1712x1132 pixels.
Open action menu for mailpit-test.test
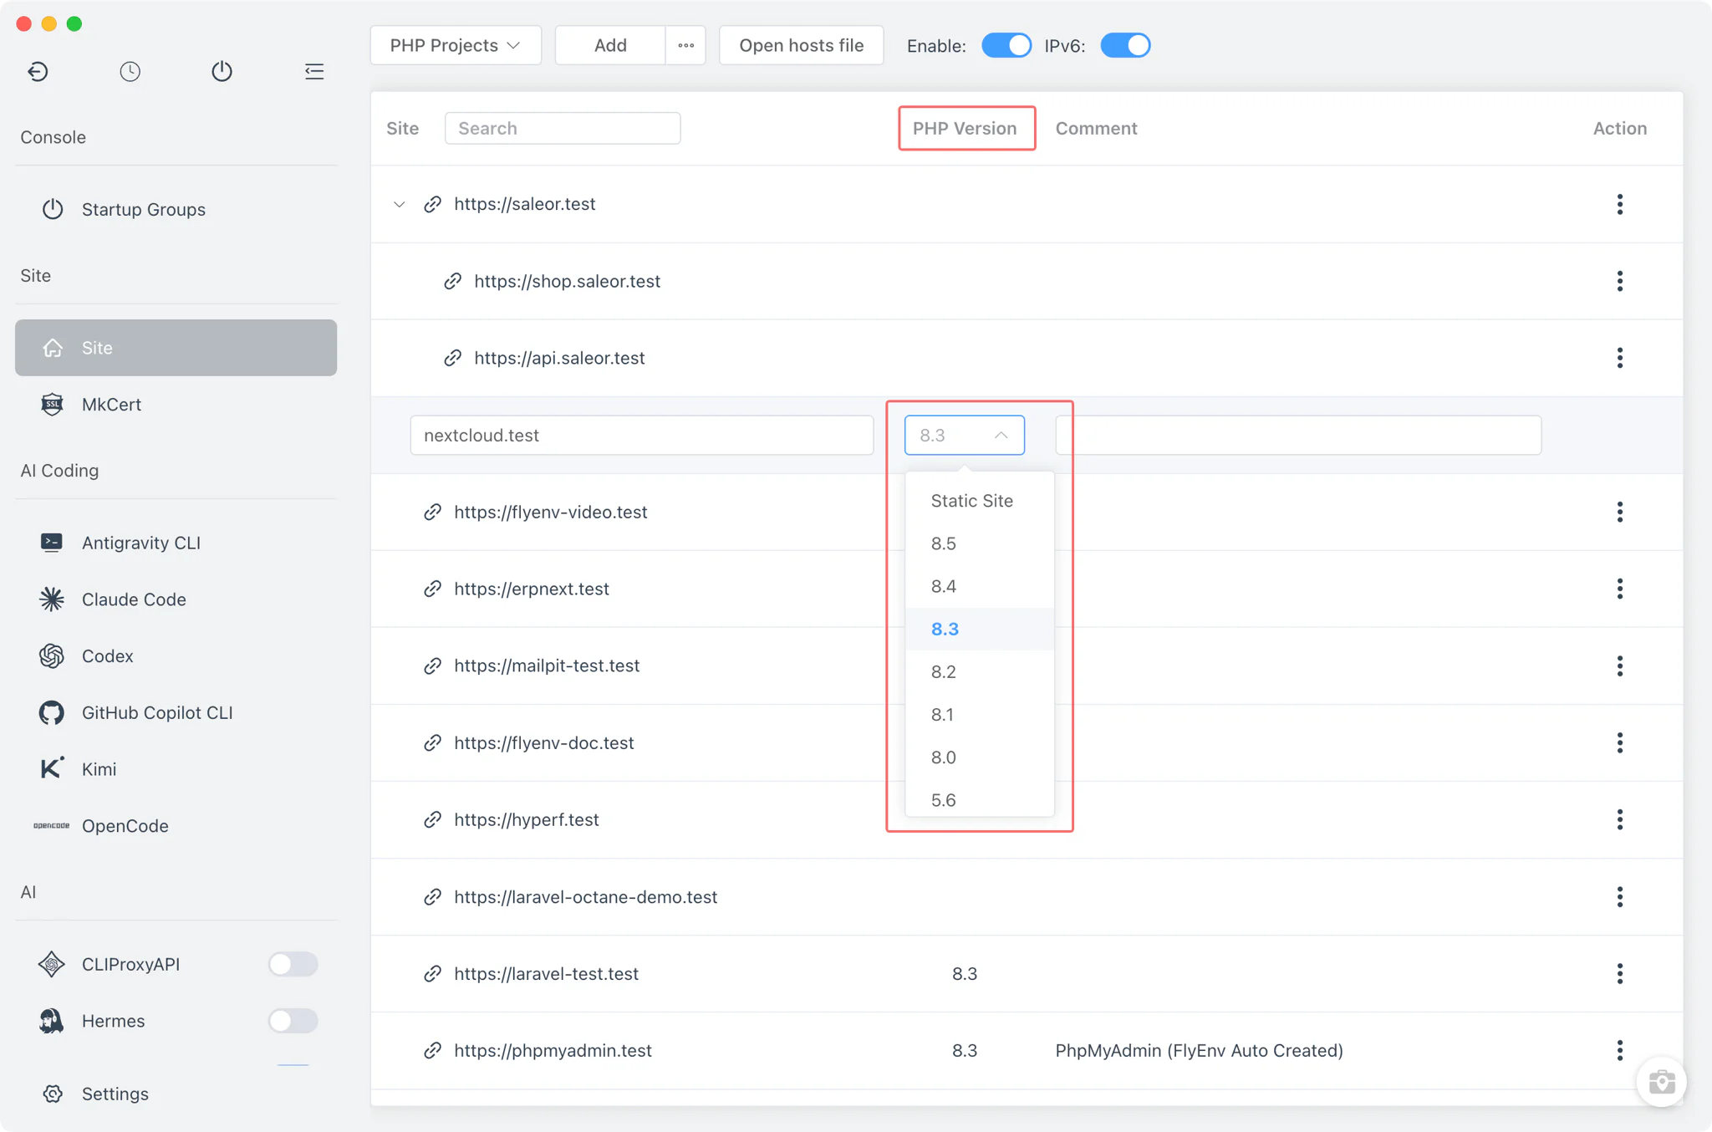pyautogui.click(x=1619, y=665)
